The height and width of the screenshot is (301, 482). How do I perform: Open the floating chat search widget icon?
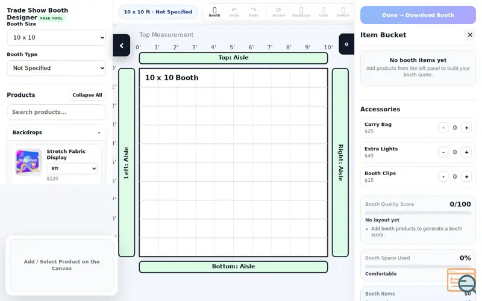(x=462, y=281)
